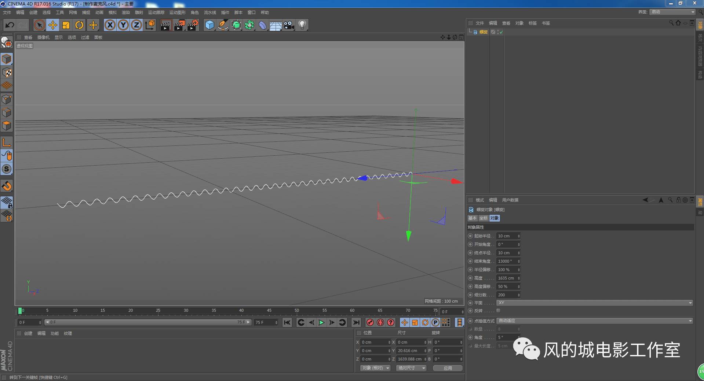The image size is (704, 381).
Task: Switch to the 坐标 tab in attributes
Action: (483, 218)
